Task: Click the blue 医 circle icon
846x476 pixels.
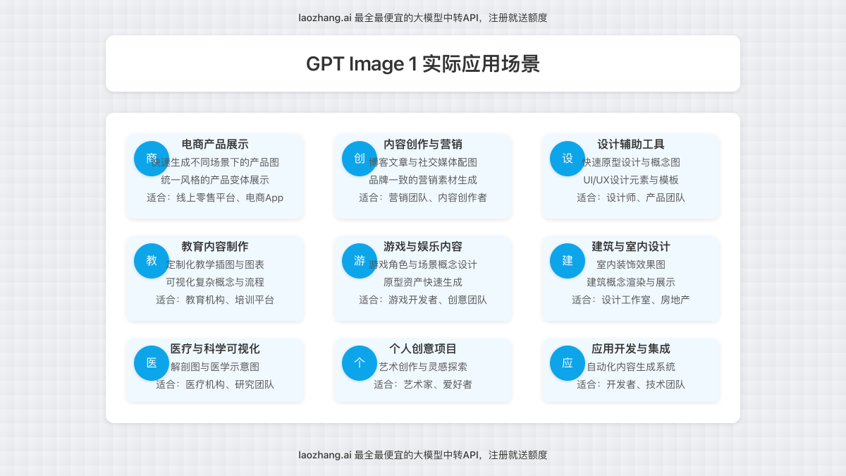Action: coord(152,363)
